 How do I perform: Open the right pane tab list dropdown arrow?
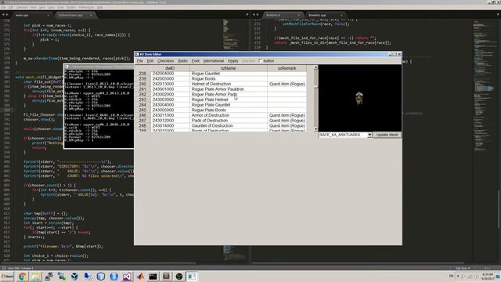click(498, 15)
